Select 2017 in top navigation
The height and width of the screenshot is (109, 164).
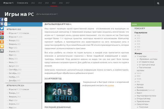tap(68, 3)
